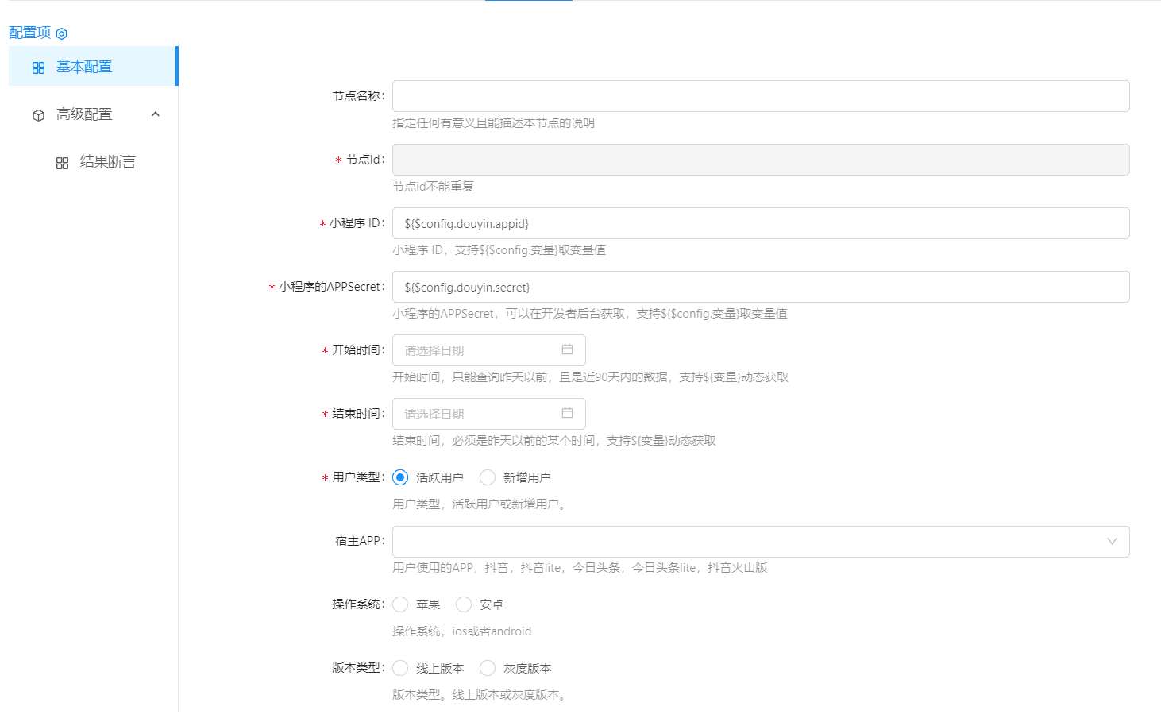Click the 小程序 ID input field
This screenshot has width=1161, height=726.
point(760,223)
